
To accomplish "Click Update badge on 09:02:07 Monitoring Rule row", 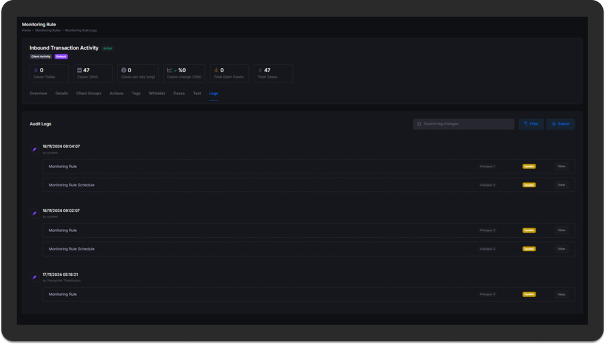I will (529, 230).
